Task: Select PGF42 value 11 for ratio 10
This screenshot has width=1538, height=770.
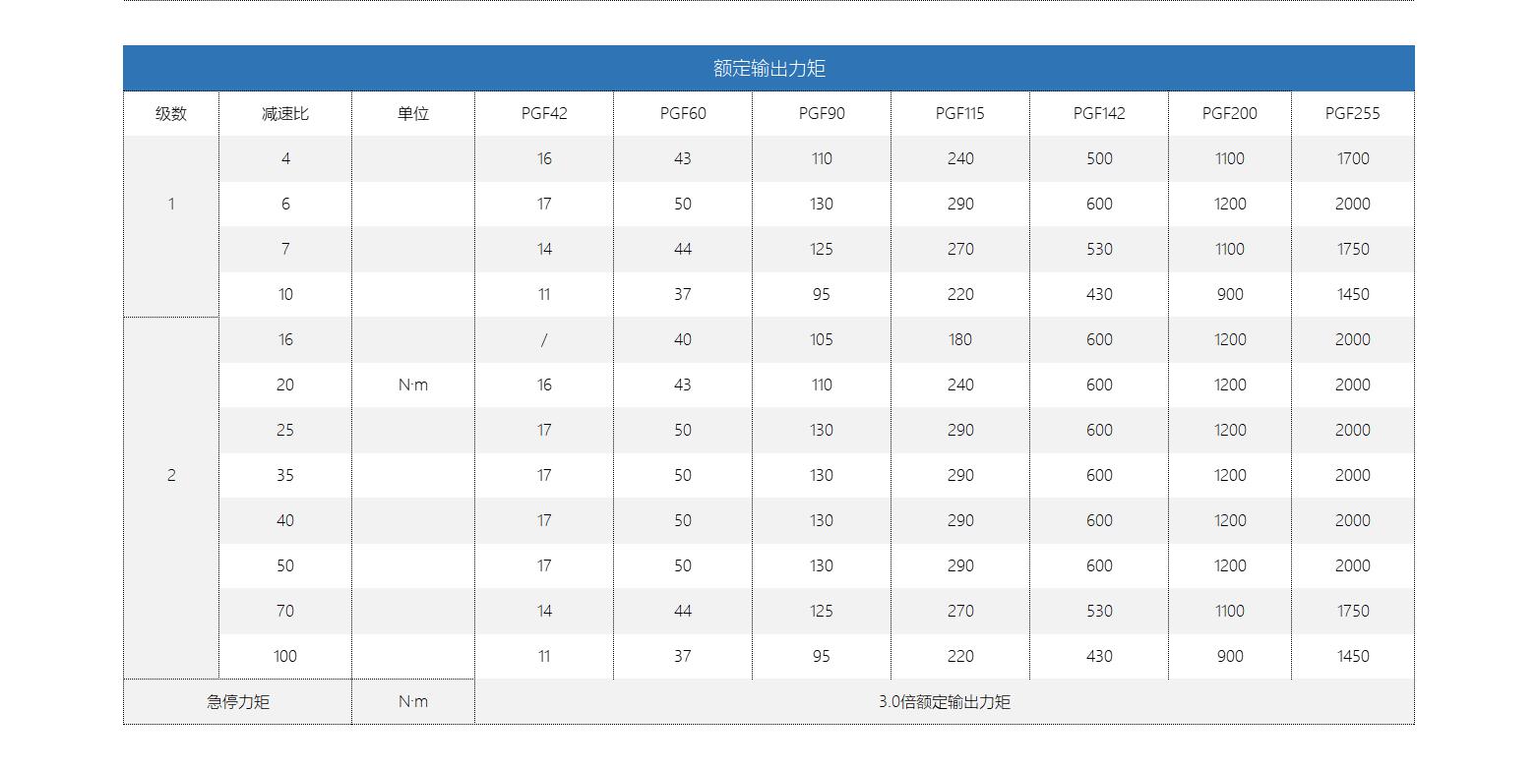Action: [x=544, y=294]
